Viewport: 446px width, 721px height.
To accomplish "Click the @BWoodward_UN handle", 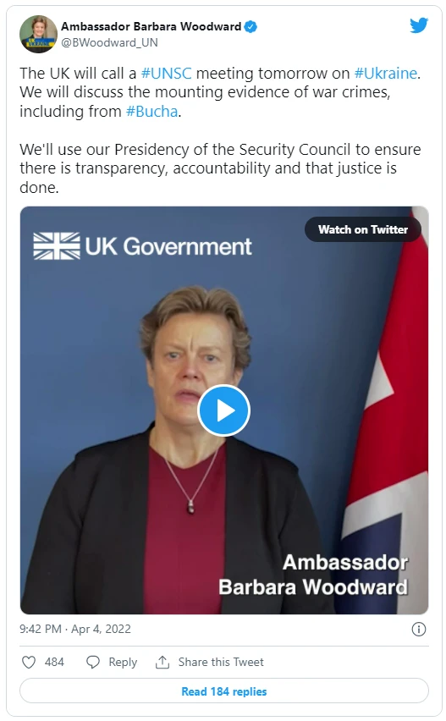I will click(x=109, y=42).
